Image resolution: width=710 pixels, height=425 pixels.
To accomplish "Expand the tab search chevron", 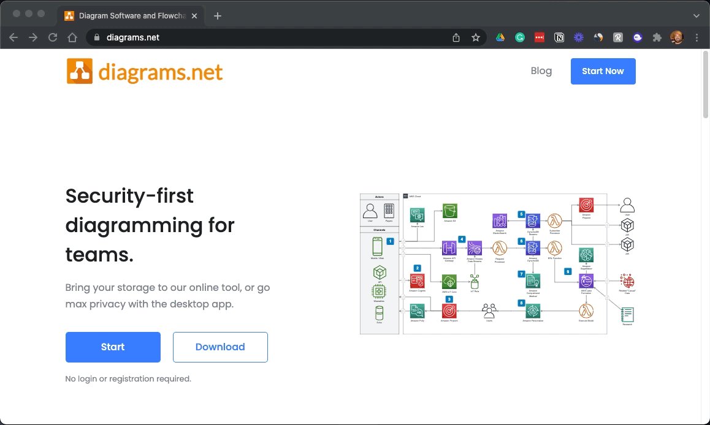I will [697, 16].
